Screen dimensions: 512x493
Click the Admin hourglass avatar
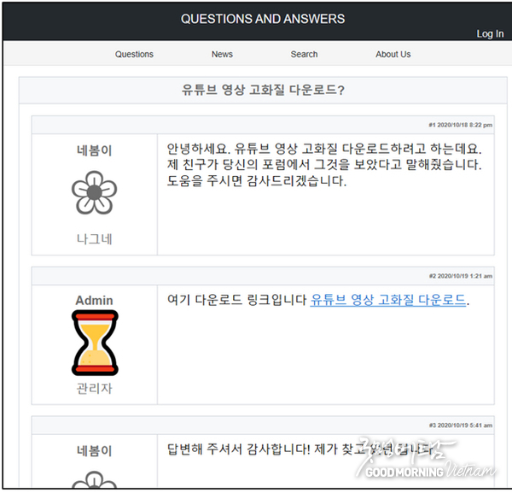coord(95,343)
